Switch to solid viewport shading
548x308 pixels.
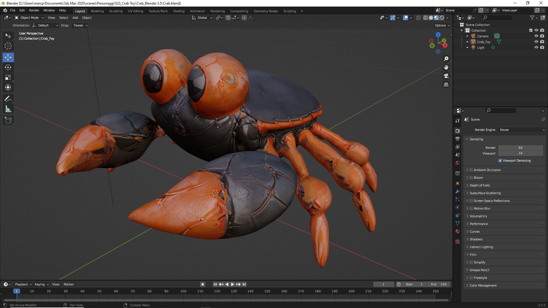[431, 18]
